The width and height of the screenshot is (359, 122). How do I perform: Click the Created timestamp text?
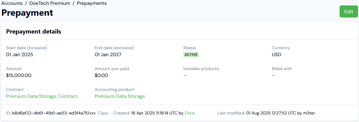[x=154, y=113]
